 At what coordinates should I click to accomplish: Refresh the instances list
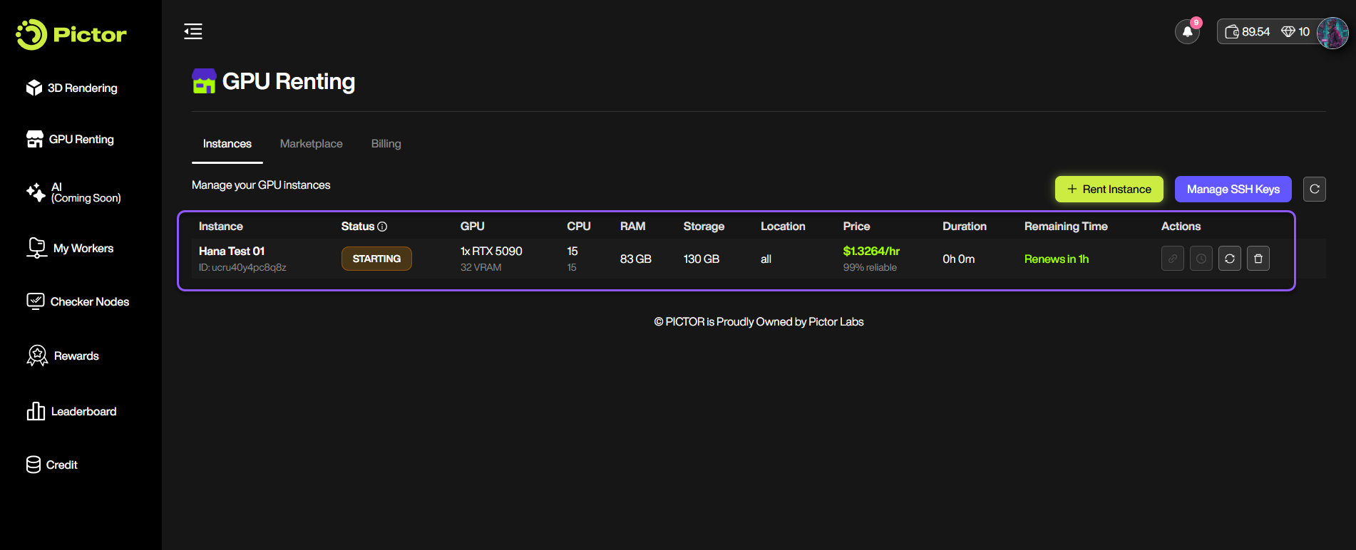tap(1314, 189)
